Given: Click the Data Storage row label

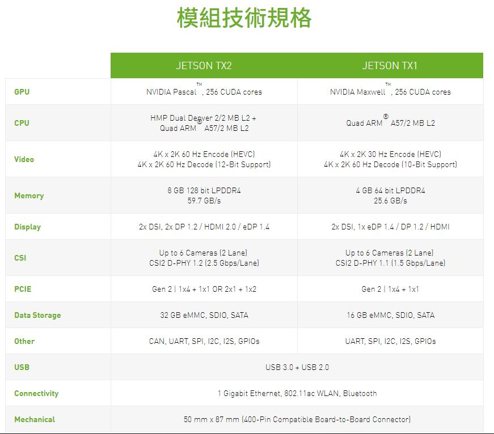Looking at the screenshot, I should (37, 316).
